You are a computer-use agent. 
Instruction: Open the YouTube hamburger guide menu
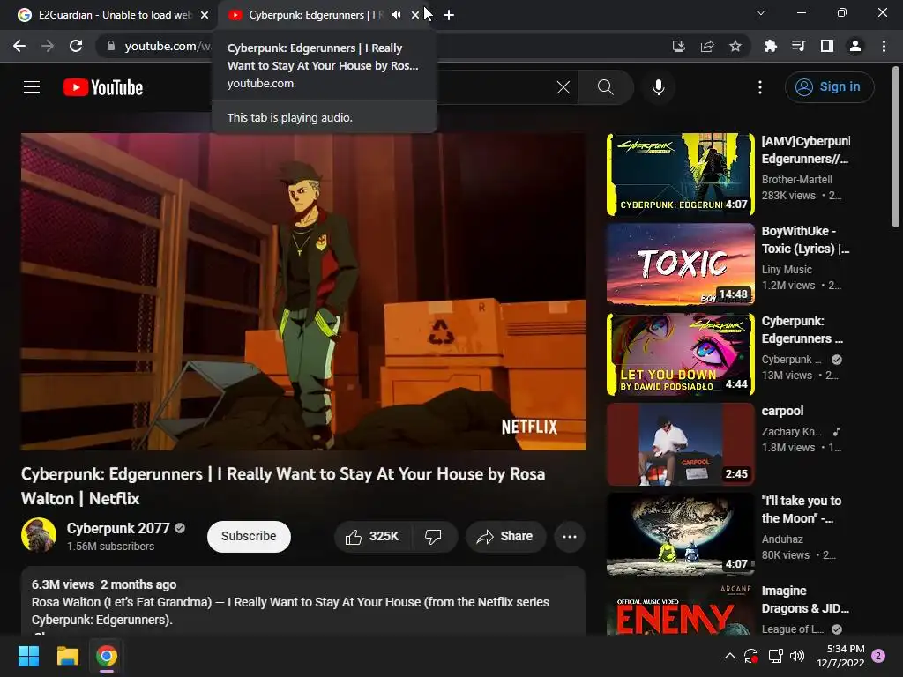pos(32,87)
